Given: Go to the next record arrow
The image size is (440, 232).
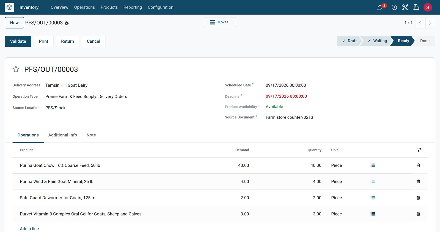Looking at the screenshot, I should [x=430, y=23].
